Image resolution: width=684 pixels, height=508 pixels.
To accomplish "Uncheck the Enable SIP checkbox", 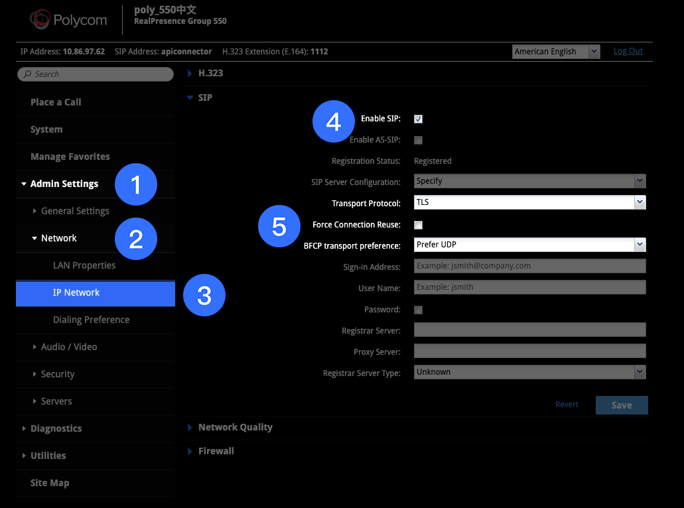I will [418, 119].
